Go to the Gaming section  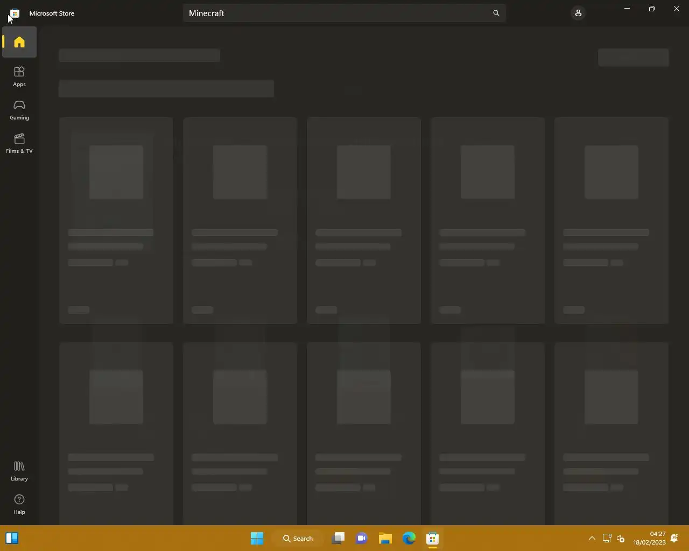19,110
